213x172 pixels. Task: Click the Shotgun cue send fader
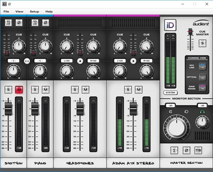(7, 52)
